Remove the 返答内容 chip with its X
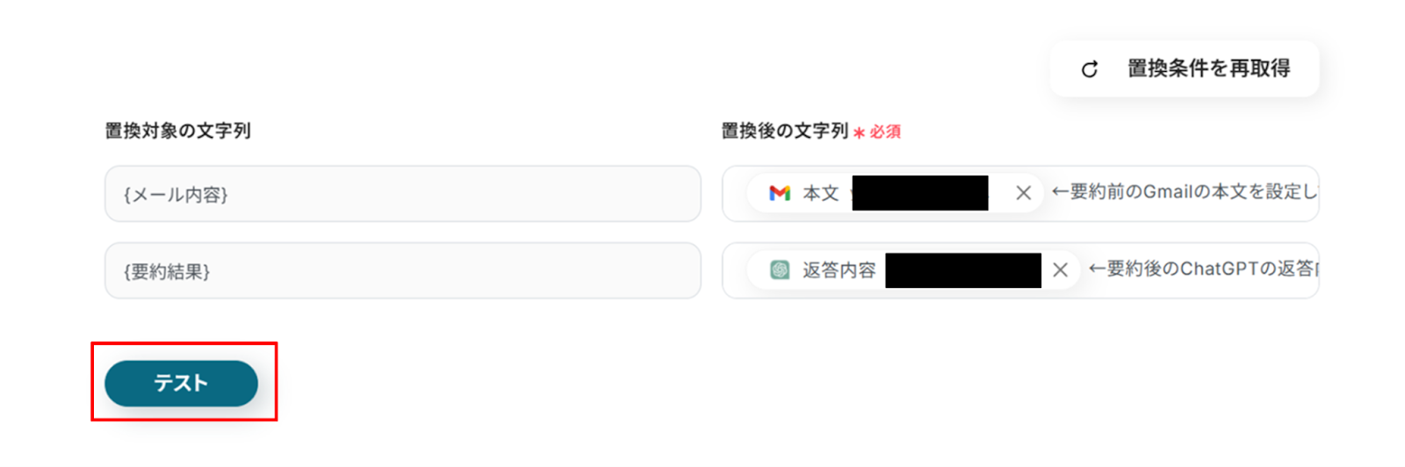The height and width of the screenshot is (467, 1405). pyautogui.click(x=1060, y=270)
